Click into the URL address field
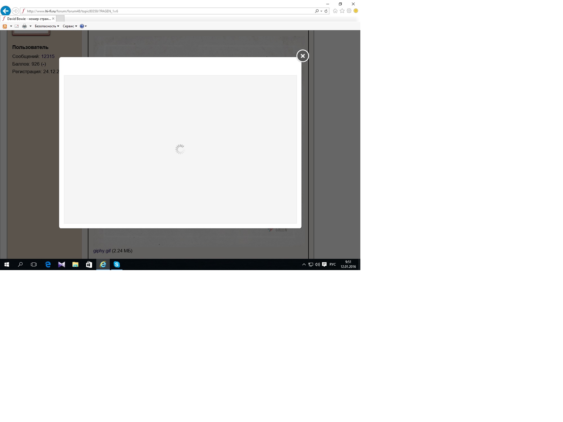Image resolution: width=563 pixels, height=422 pixels. [169, 11]
